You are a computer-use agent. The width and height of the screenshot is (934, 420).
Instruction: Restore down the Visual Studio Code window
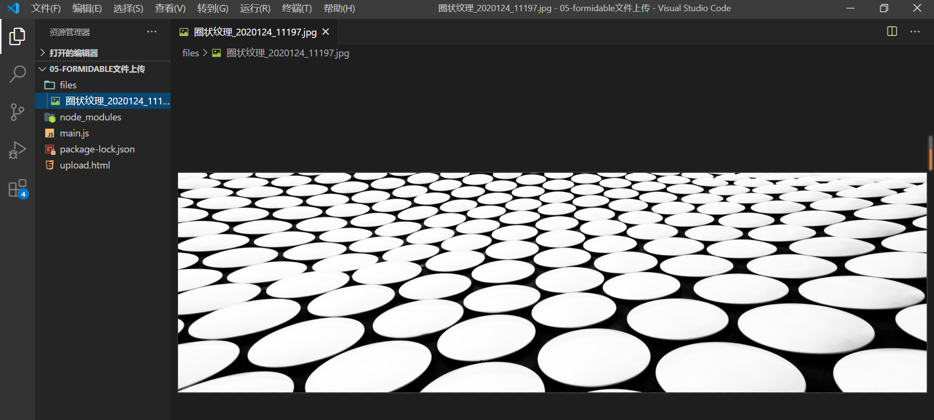tap(884, 8)
